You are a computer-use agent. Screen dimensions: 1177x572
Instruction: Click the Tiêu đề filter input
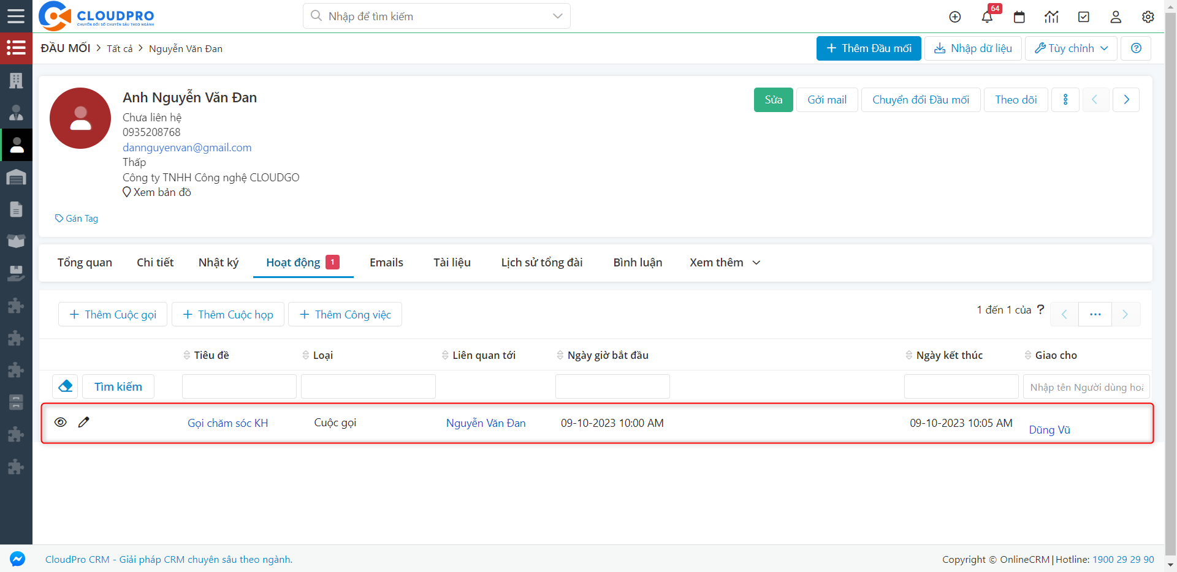[x=239, y=386]
